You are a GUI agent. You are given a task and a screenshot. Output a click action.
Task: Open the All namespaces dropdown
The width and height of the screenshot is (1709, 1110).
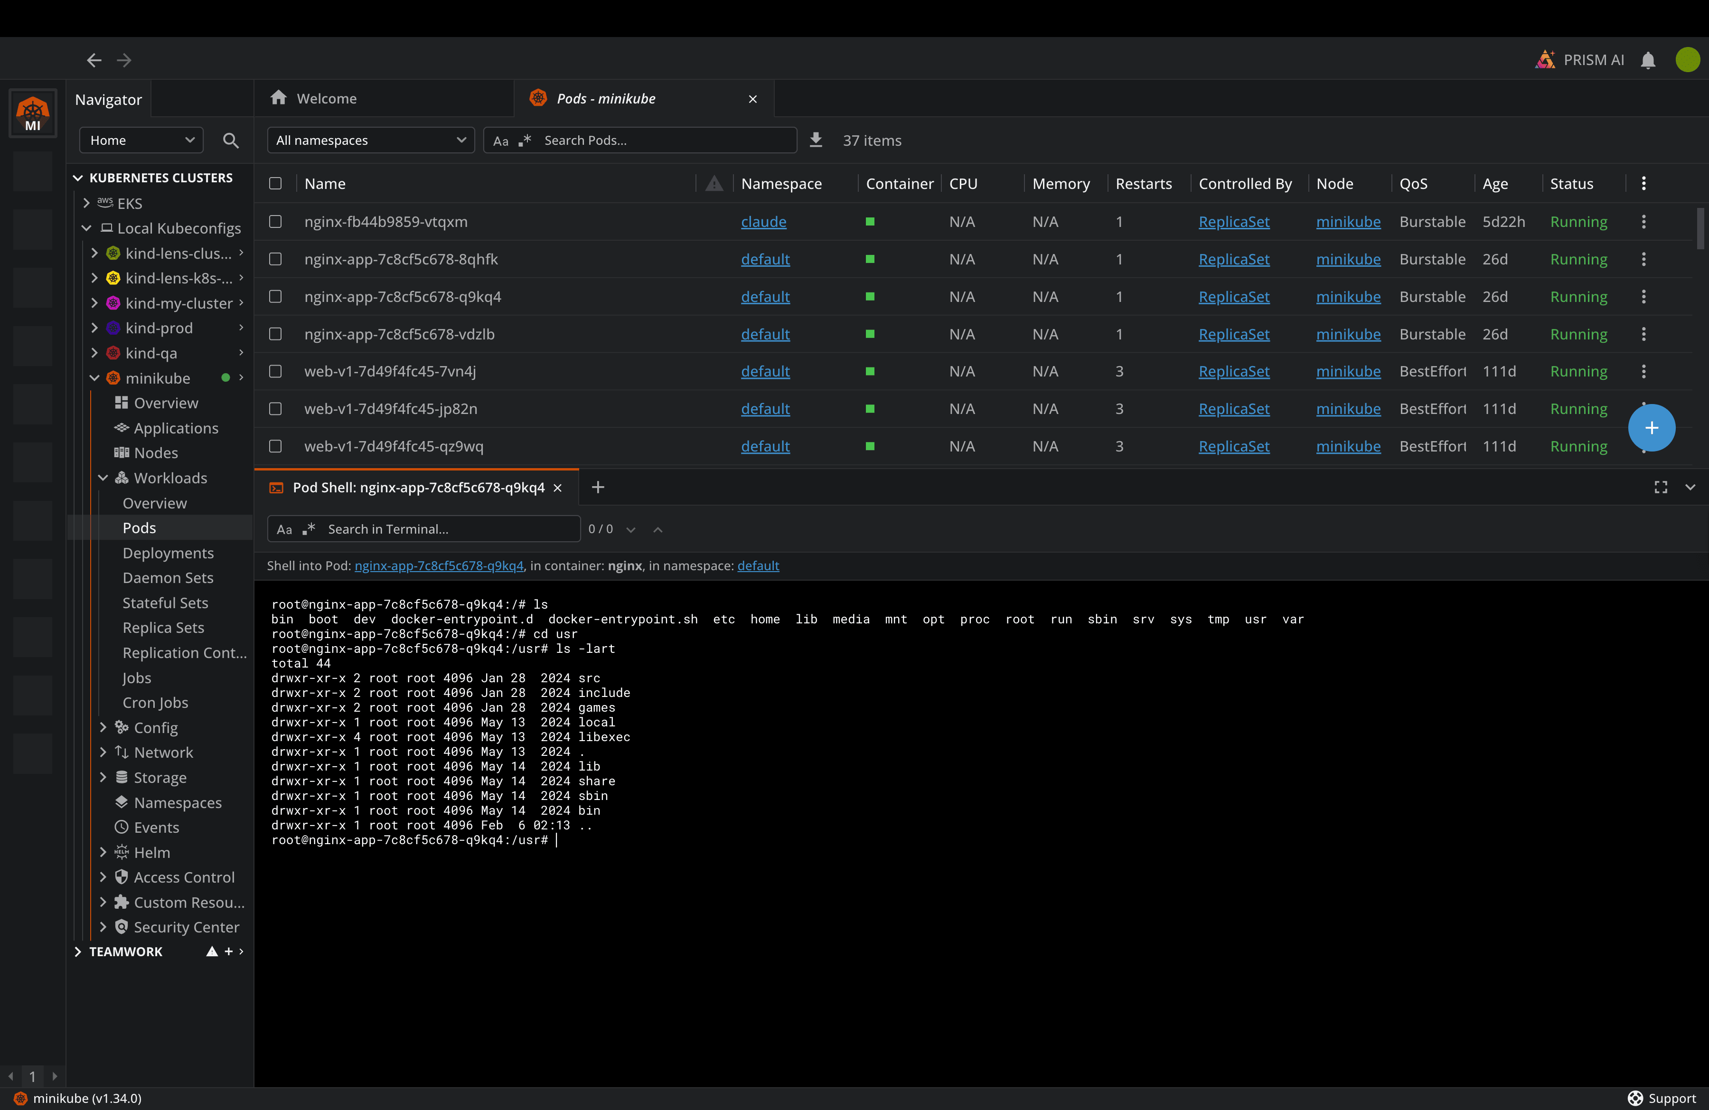(x=371, y=141)
